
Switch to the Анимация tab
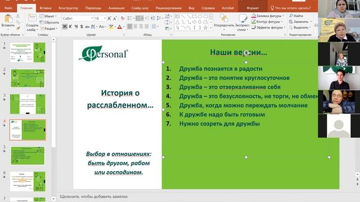tap(116, 8)
